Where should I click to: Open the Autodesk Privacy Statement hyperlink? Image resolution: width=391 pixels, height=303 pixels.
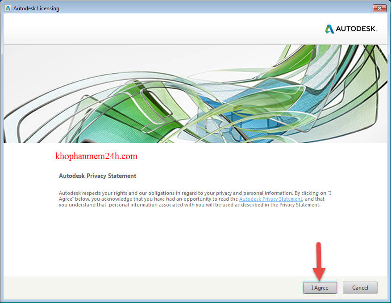(x=270, y=199)
